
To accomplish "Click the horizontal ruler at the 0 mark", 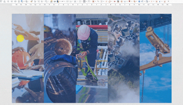I will click(x=92, y=5).
